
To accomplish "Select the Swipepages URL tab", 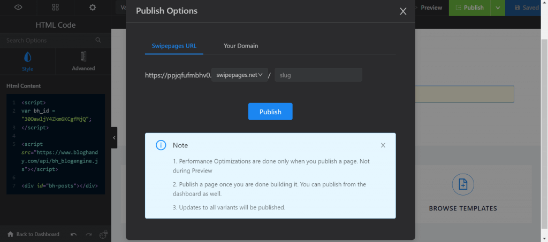I will pos(174,46).
